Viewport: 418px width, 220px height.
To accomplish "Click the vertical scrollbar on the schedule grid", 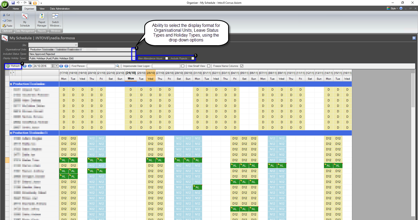I will (x=413, y=90).
